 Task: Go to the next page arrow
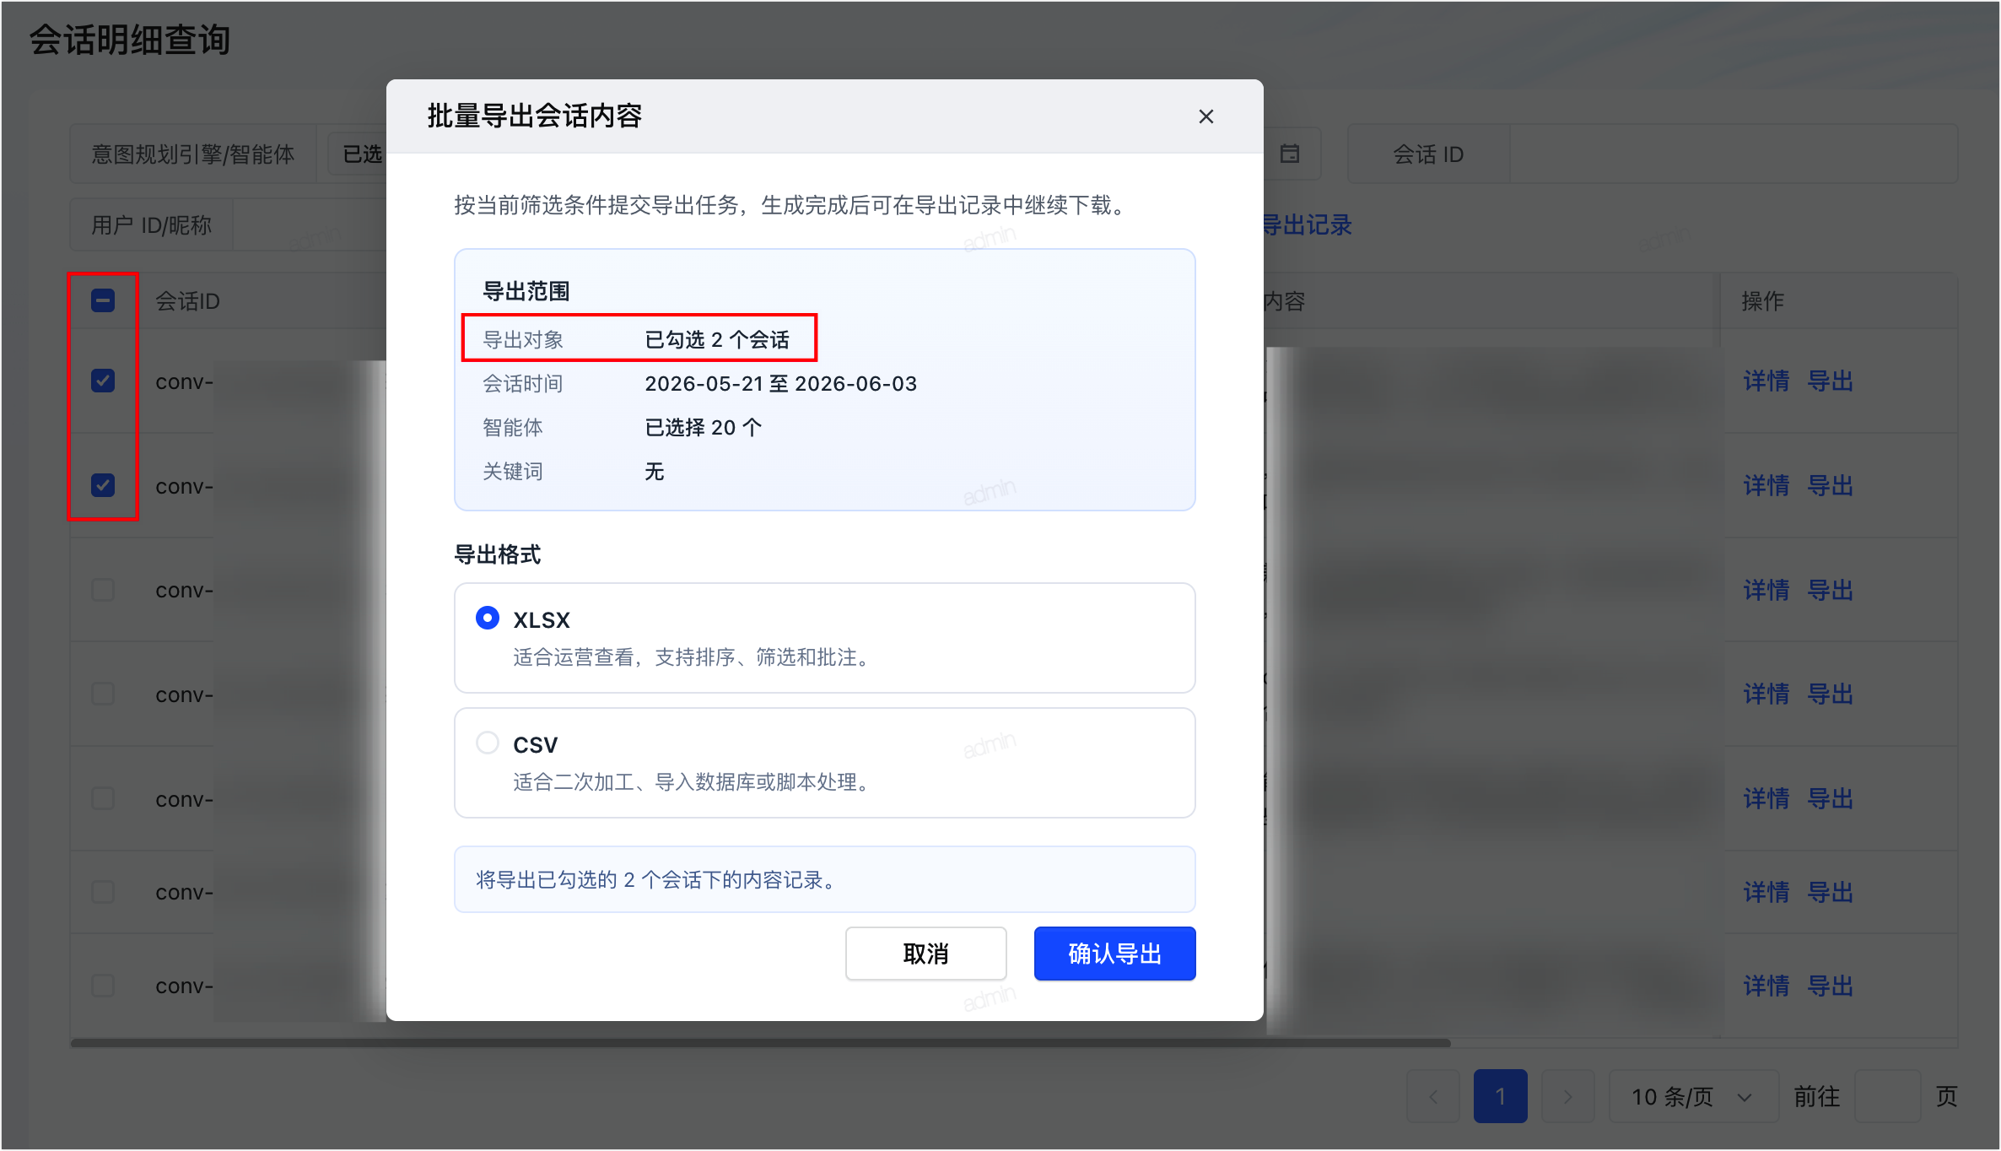coord(1567,1096)
